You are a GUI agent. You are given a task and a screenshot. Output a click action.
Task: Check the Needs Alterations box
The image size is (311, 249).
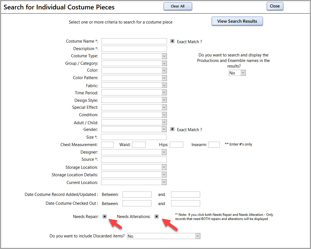(x=156, y=217)
